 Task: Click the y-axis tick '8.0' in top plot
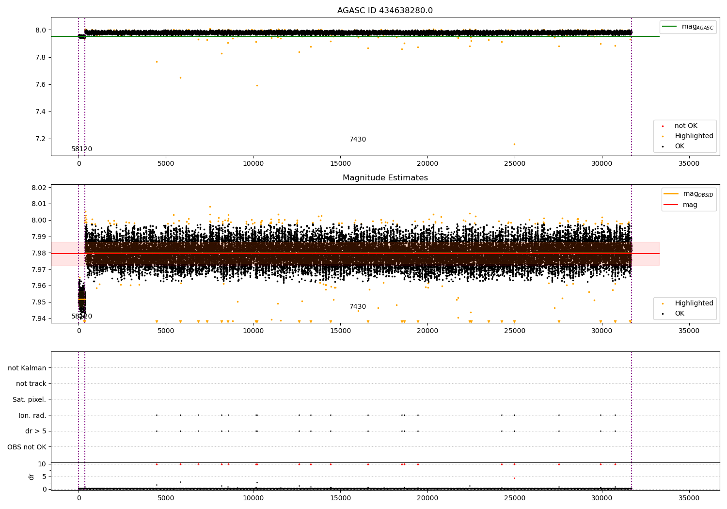point(41,30)
